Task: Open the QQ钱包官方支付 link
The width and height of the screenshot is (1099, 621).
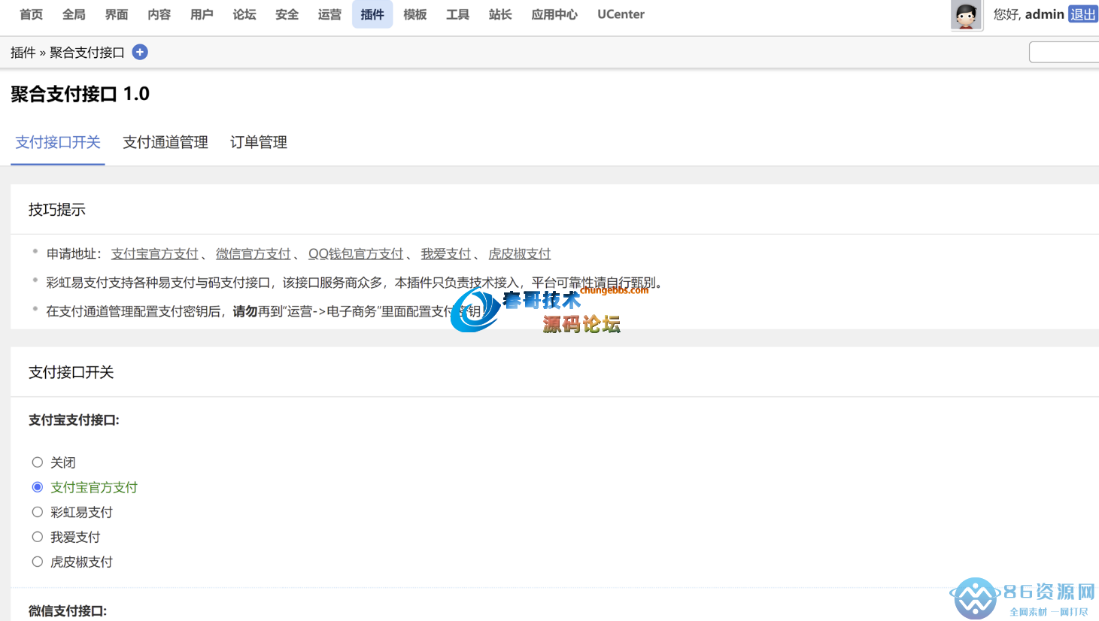Action: tap(356, 253)
